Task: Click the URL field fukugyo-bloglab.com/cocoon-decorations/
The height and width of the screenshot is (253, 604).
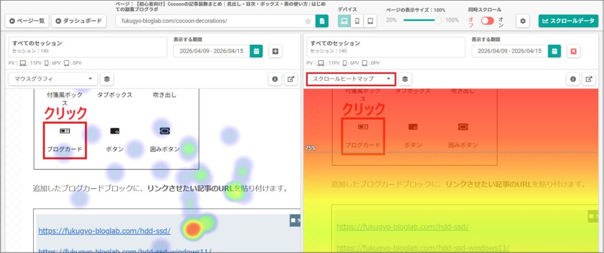Action: coord(211,21)
